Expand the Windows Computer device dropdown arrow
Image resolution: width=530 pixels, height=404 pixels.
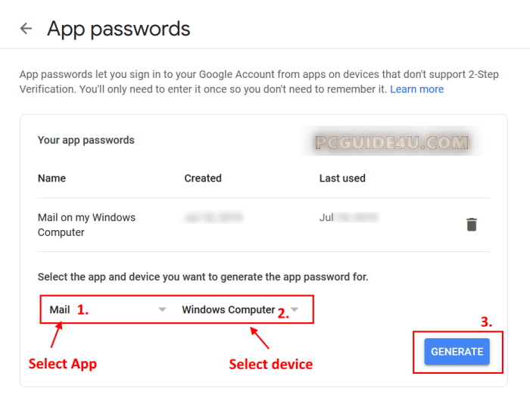click(x=295, y=309)
